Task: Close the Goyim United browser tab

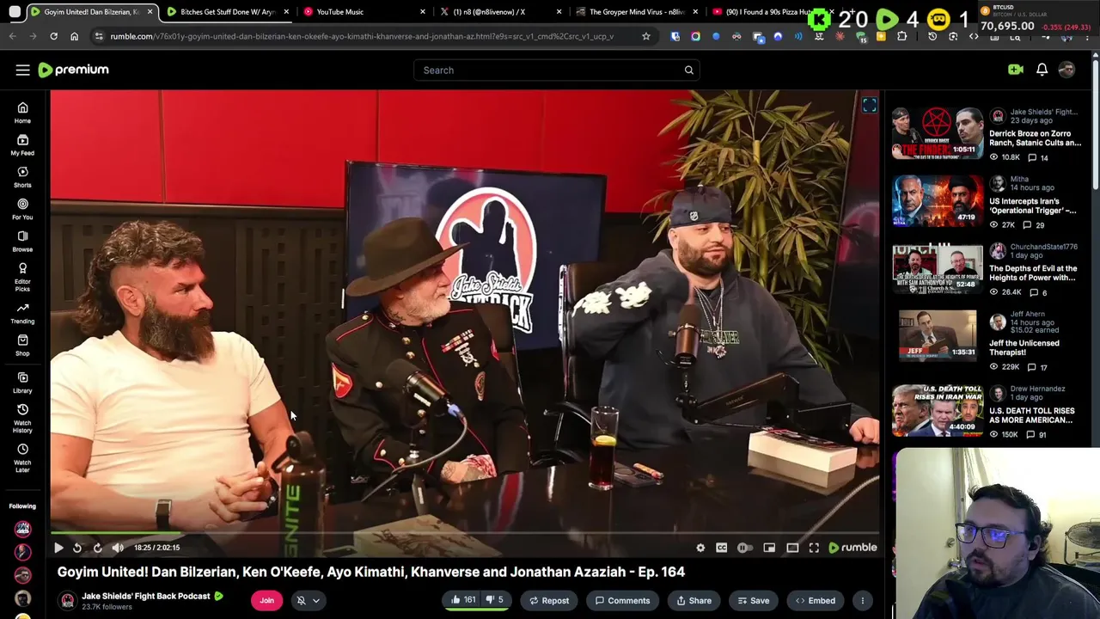Action: tap(150, 12)
